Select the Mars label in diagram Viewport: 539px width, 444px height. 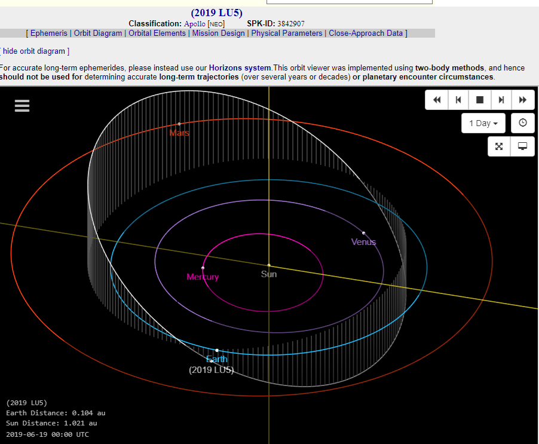coord(179,133)
